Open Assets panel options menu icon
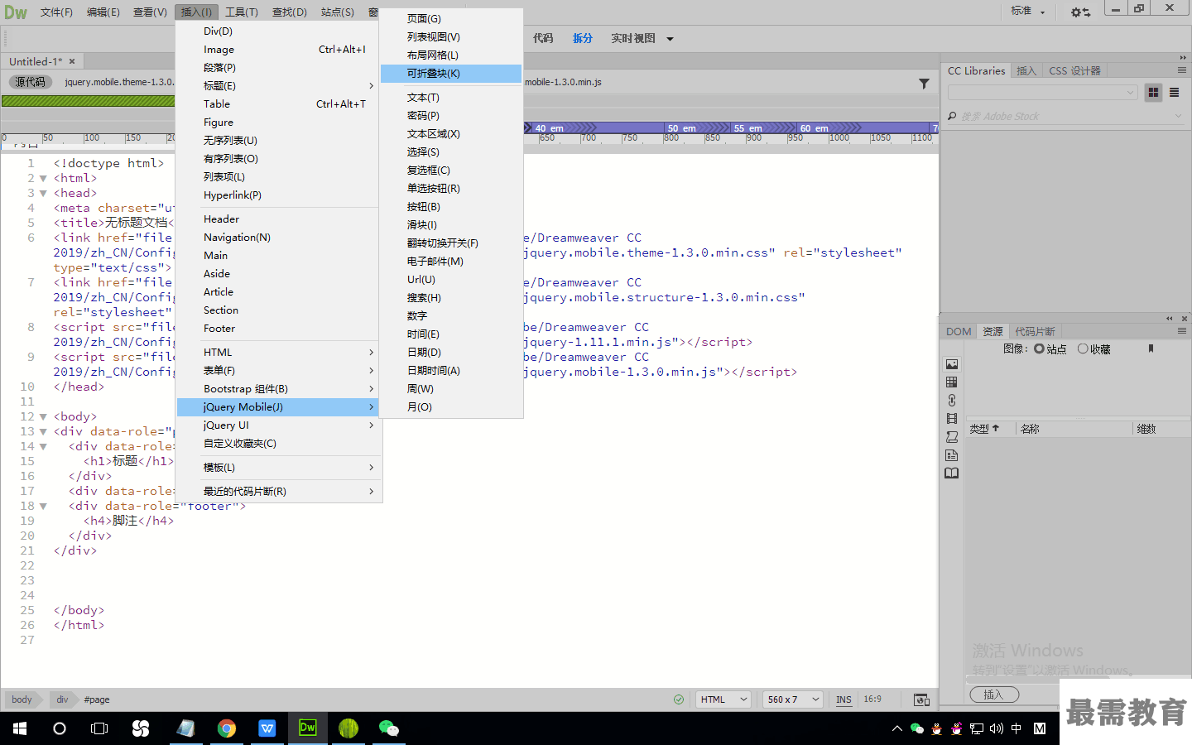1192x745 pixels. pos(1182,331)
